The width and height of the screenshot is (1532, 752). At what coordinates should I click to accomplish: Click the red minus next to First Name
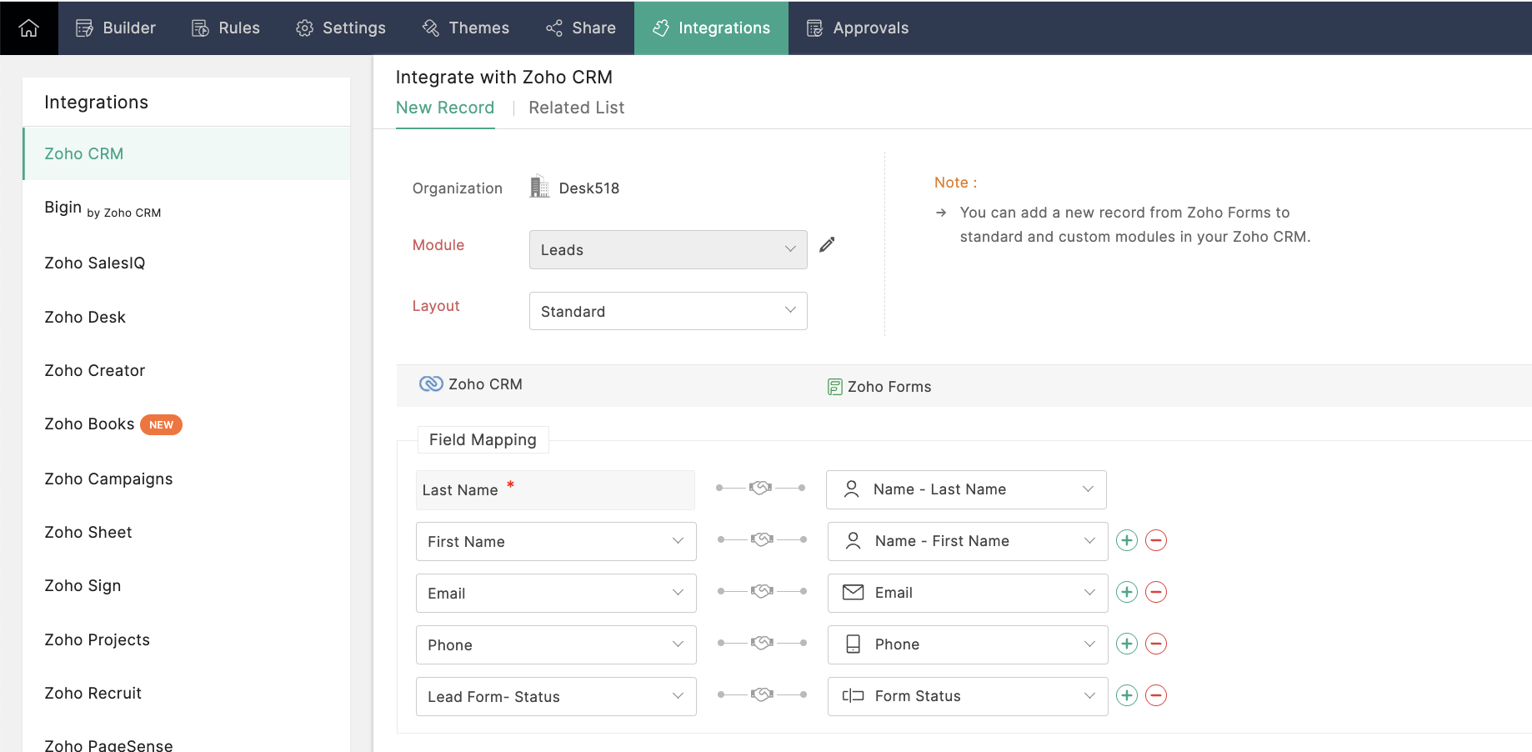[x=1156, y=540]
